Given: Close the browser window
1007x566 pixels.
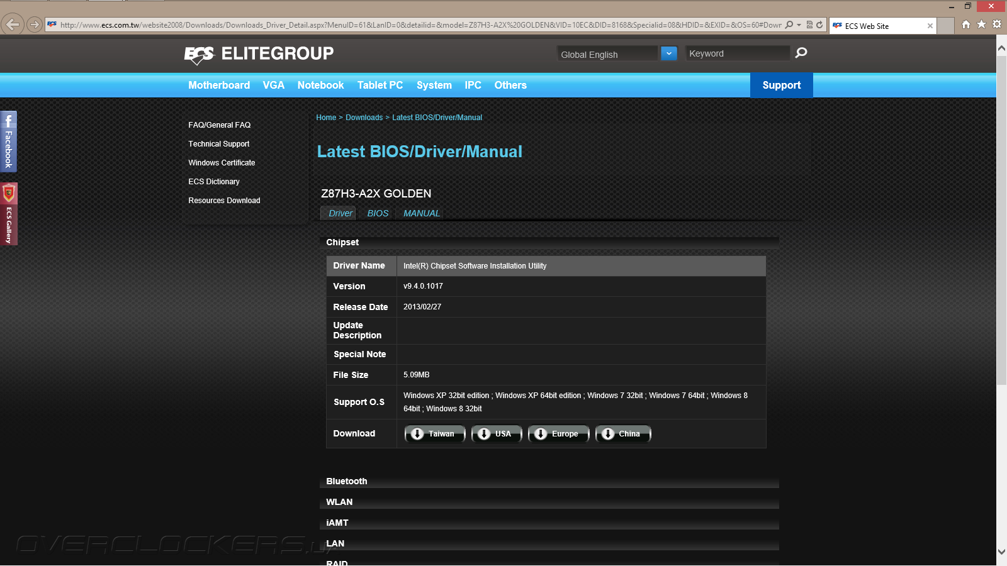Looking at the screenshot, I should tap(991, 6).
